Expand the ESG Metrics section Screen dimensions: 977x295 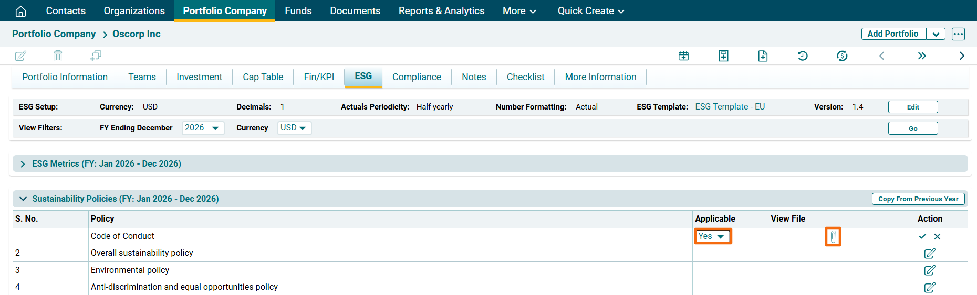click(x=23, y=164)
